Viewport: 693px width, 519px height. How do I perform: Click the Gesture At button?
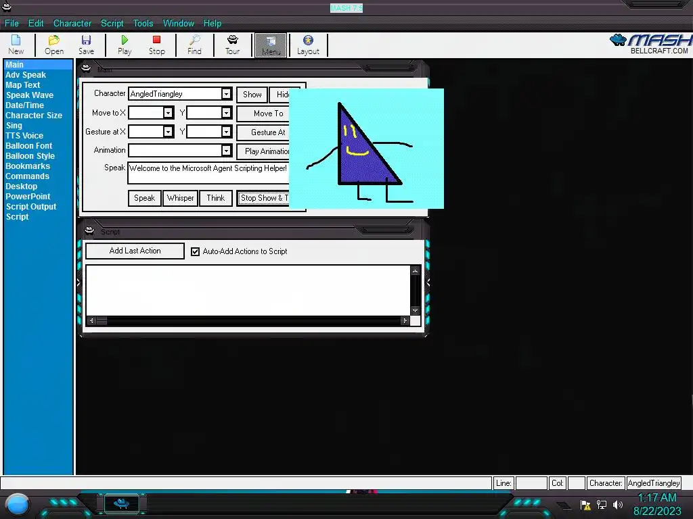click(263, 132)
